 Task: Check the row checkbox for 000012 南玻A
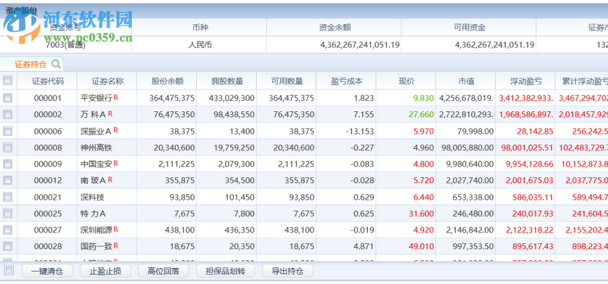pos(8,180)
